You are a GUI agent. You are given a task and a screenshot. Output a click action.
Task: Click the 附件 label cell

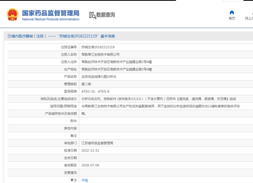(43, 121)
